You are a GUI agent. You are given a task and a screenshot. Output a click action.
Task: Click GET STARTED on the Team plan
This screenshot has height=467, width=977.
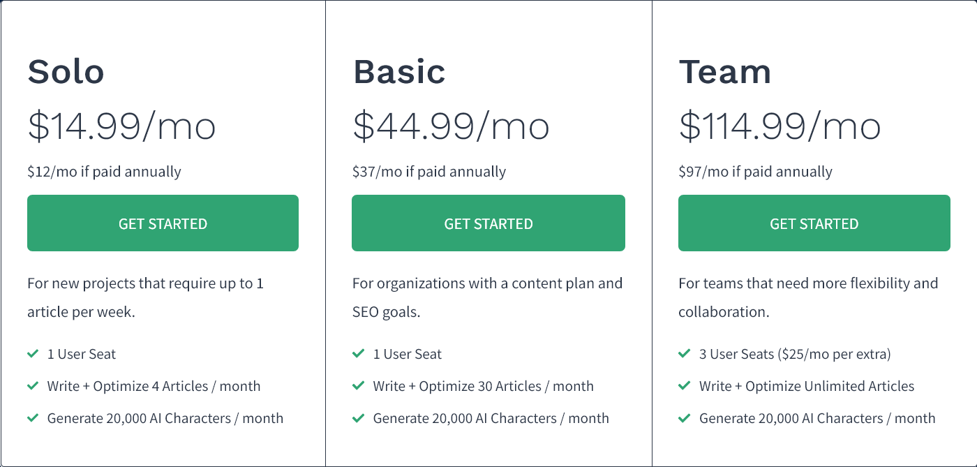click(814, 223)
